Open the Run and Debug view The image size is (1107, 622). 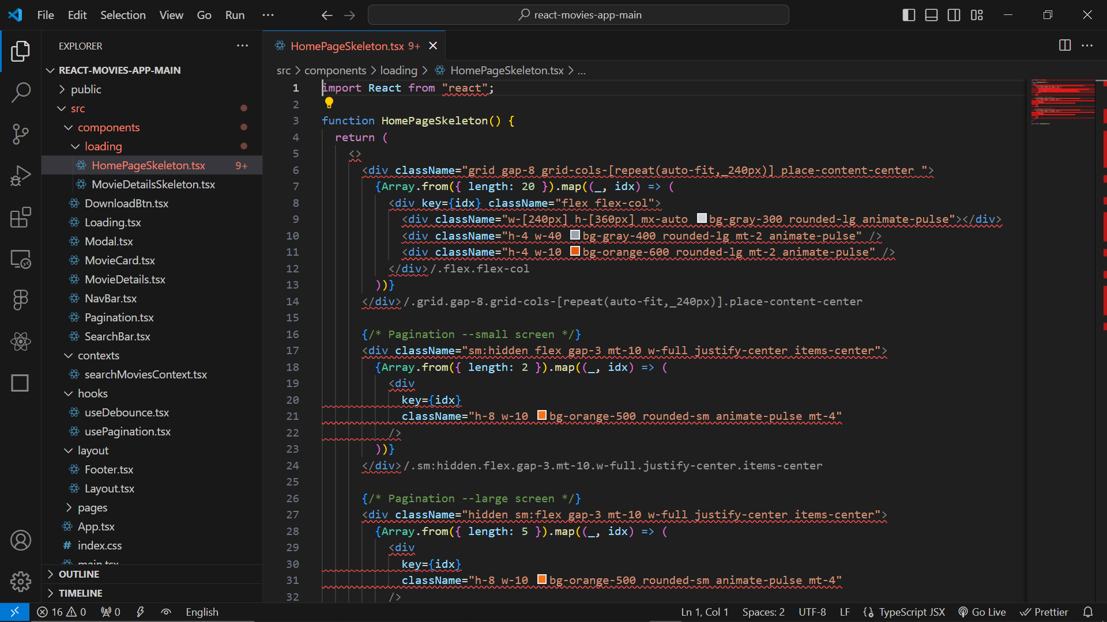point(21,176)
